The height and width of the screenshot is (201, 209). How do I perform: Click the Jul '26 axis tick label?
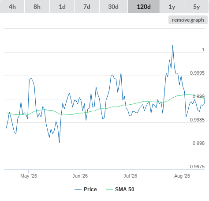[130, 176]
